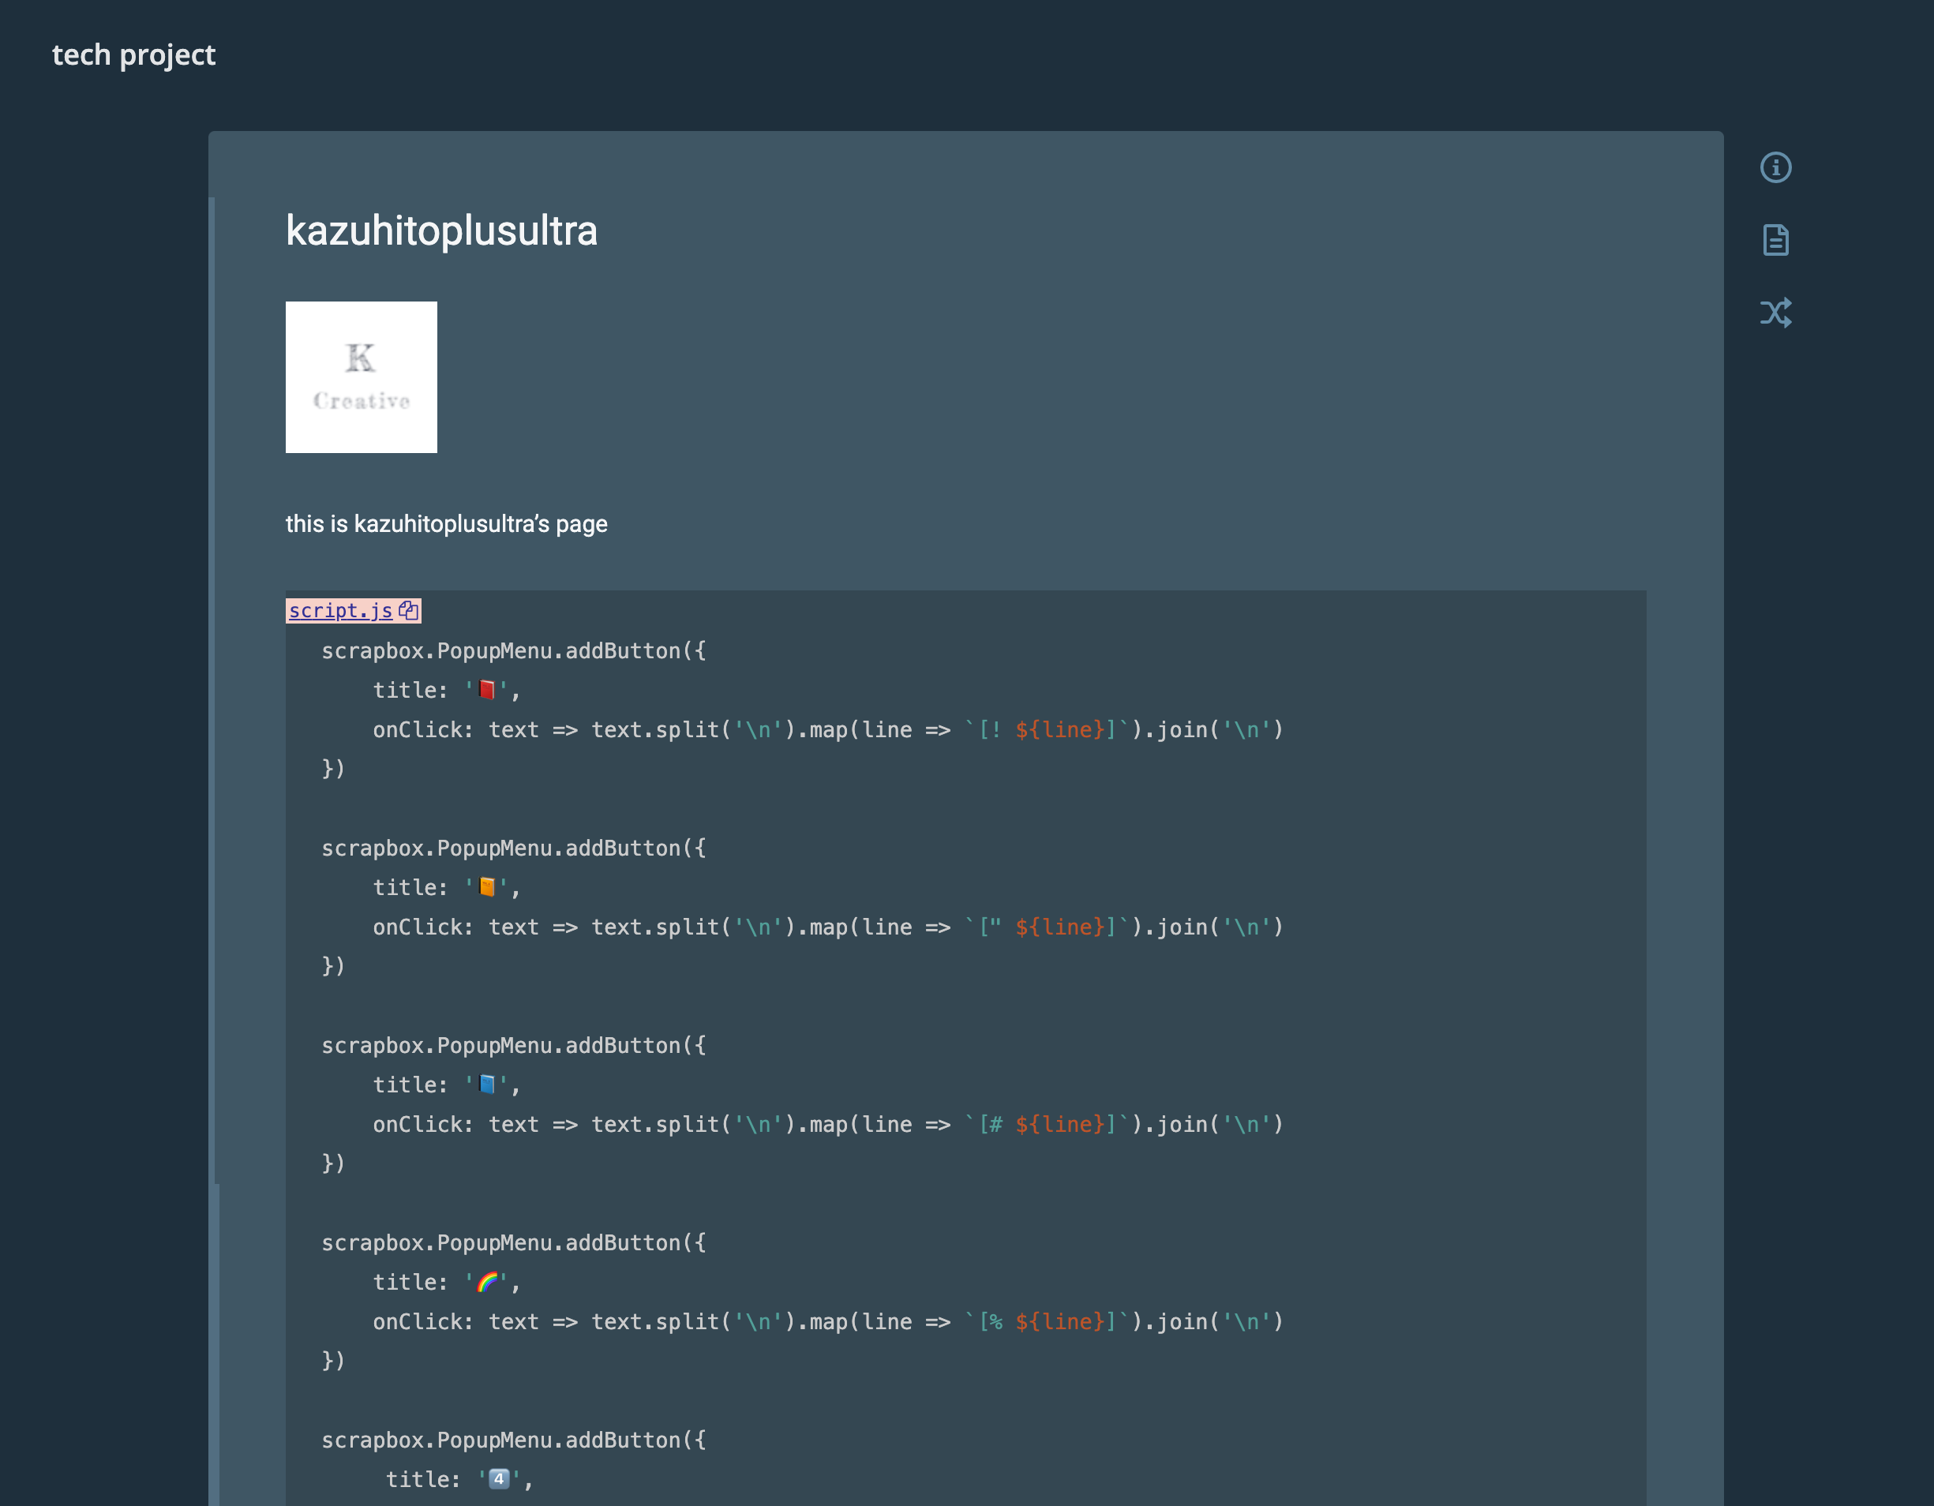This screenshot has height=1506, width=1934.
Task: Open the K Creative thumbnail image
Action: click(362, 377)
